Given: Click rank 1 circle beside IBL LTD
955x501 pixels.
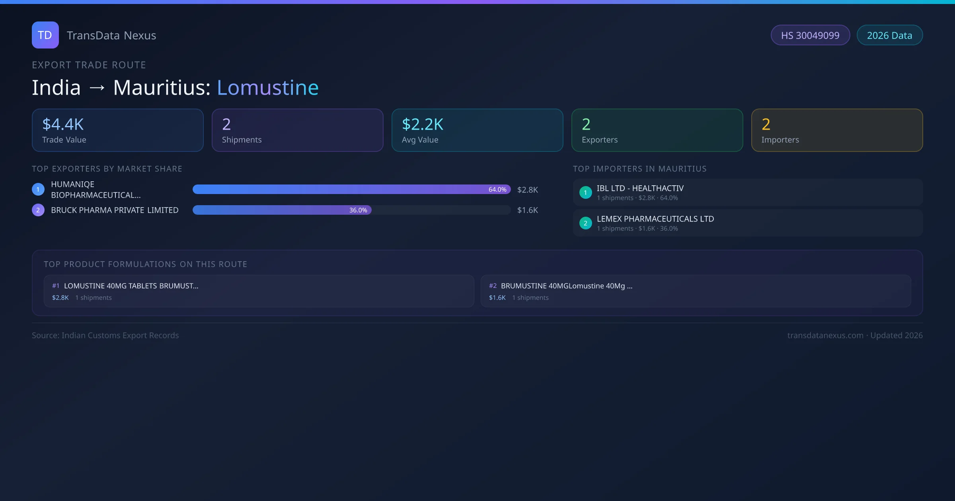Looking at the screenshot, I should pyautogui.click(x=585, y=192).
